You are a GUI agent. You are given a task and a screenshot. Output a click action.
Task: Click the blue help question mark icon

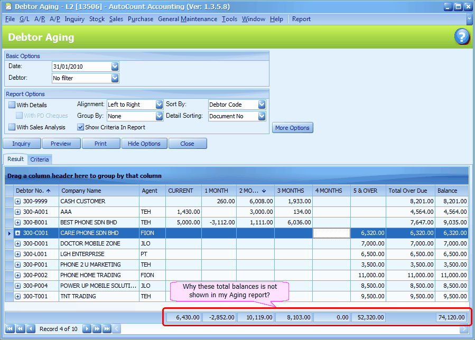point(461,37)
